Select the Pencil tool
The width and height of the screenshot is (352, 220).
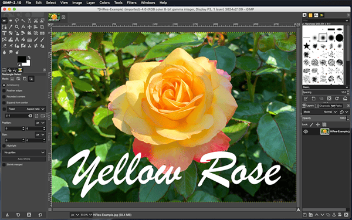pyautogui.click(x=36, y=39)
